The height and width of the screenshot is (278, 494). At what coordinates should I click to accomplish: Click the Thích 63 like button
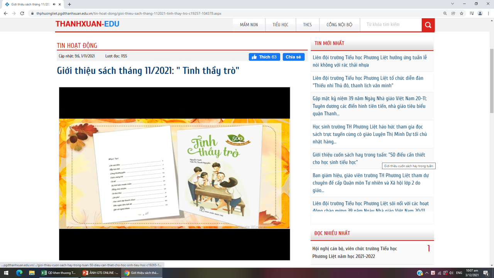[264, 57]
